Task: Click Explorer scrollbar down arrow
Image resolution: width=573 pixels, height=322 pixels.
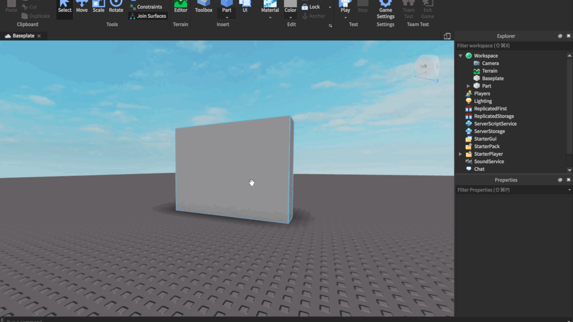Action: point(569,170)
